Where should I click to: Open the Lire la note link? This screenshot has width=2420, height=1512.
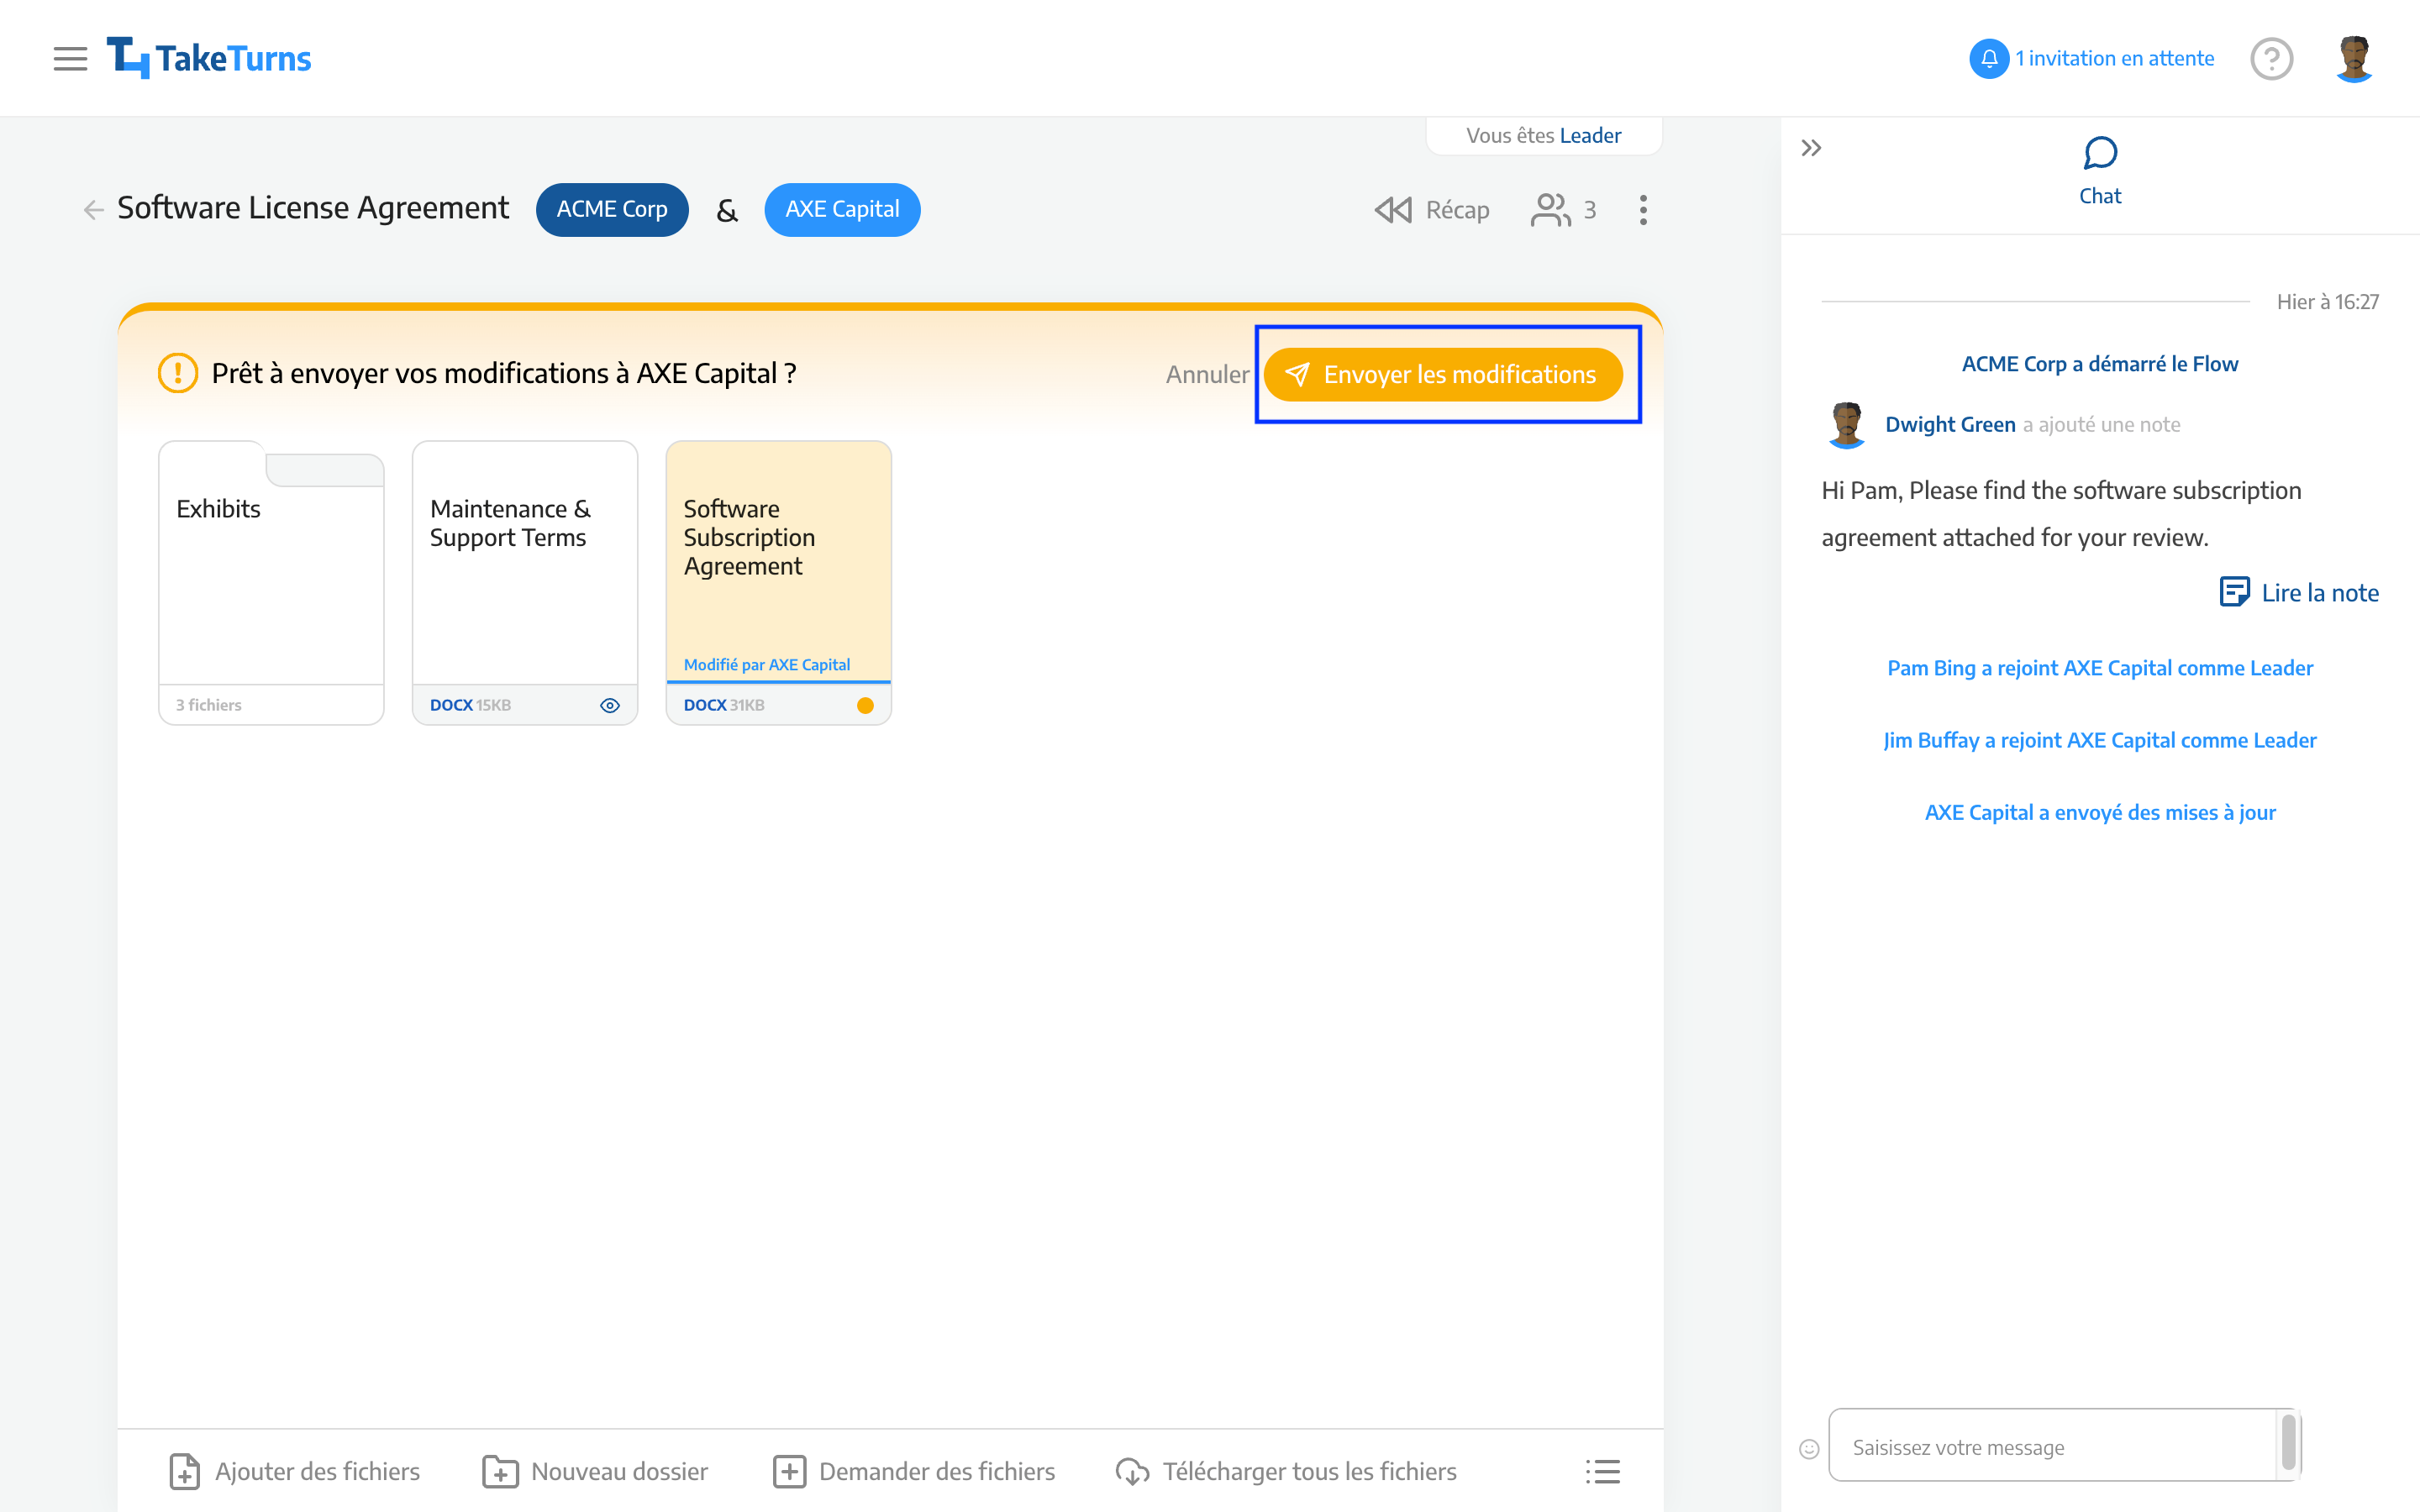point(2298,592)
